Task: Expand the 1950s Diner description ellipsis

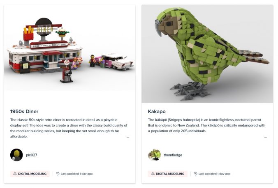Action: [128, 138]
